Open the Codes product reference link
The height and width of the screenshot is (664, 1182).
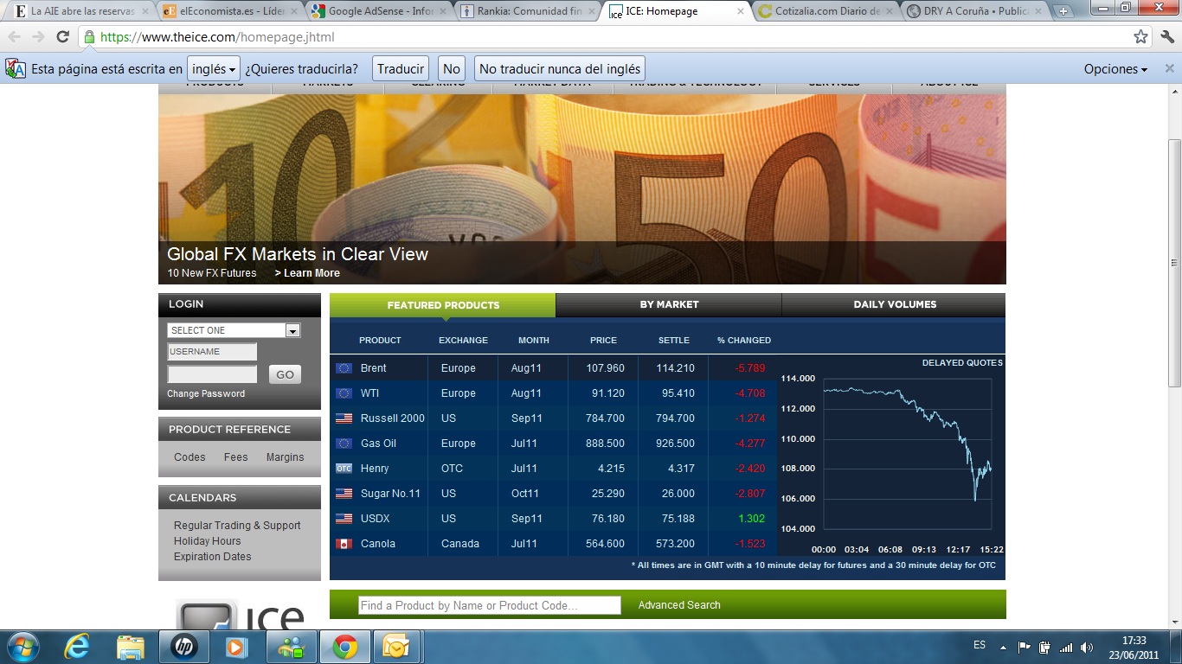tap(190, 457)
